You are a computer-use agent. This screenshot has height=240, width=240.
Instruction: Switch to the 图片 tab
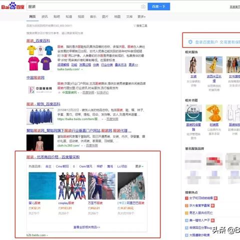point(105,16)
